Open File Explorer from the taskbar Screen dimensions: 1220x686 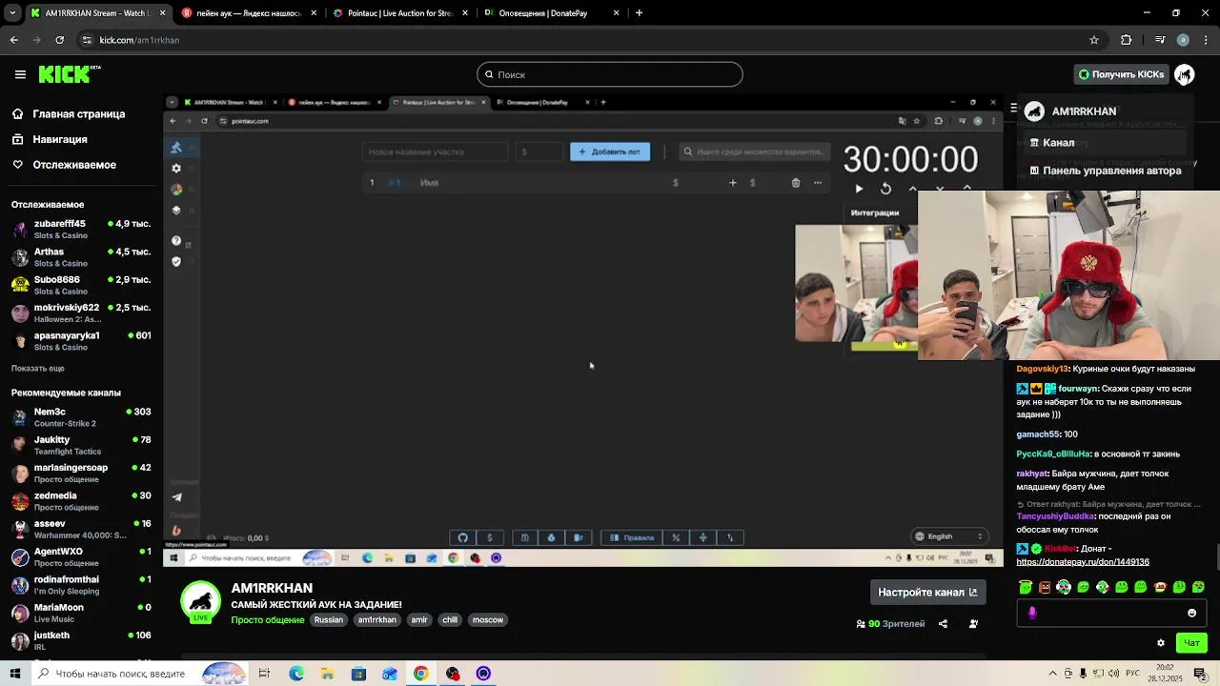click(327, 674)
